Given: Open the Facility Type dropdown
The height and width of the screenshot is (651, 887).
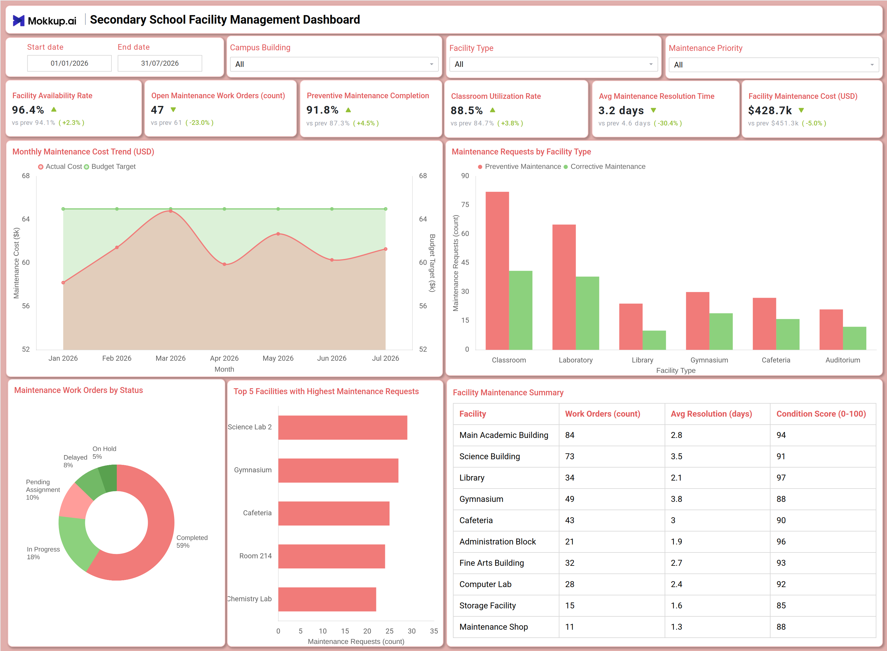Looking at the screenshot, I should [553, 64].
